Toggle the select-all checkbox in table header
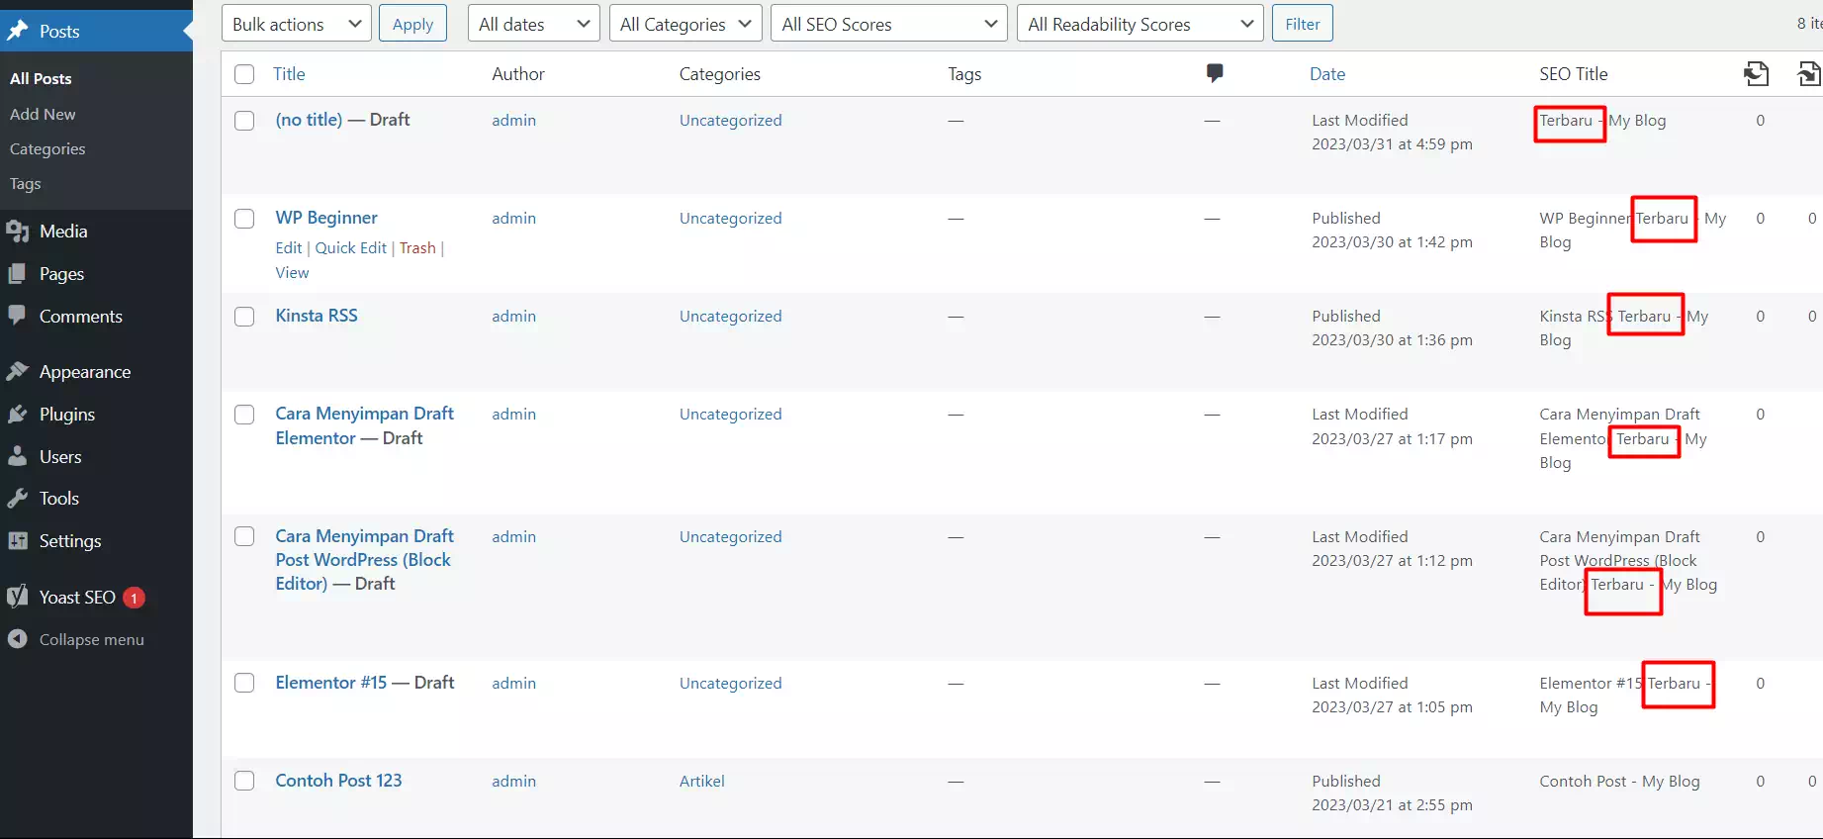 coord(244,74)
